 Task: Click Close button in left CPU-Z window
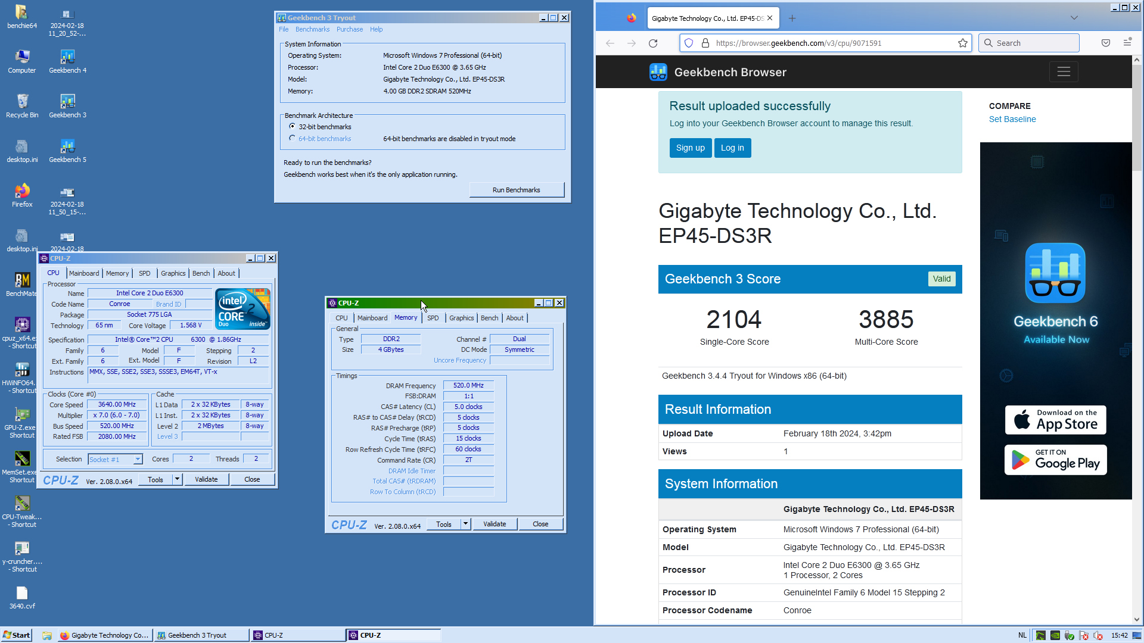(252, 479)
